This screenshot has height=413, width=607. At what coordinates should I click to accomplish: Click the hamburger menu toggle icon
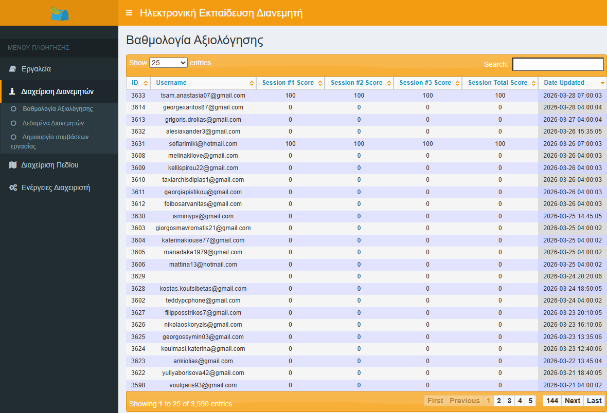[x=129, y=13]
